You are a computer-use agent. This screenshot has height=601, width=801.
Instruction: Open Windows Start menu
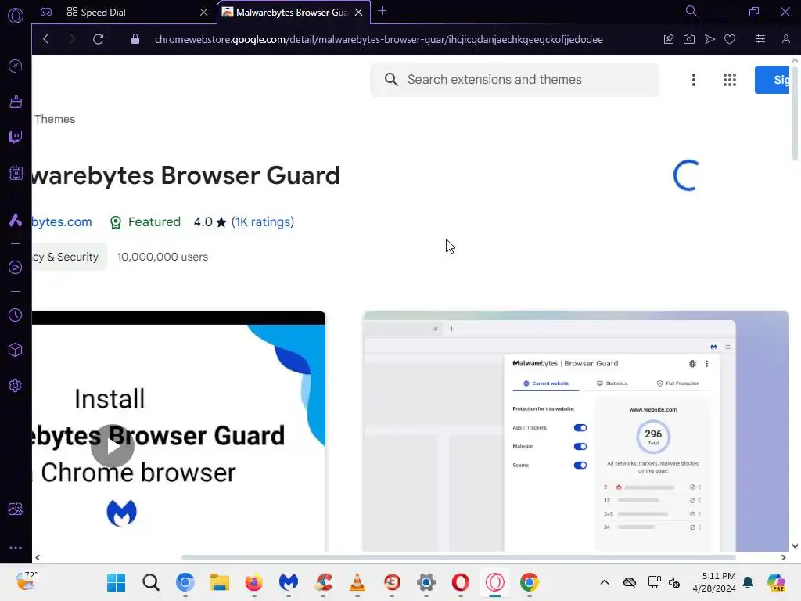116,582
